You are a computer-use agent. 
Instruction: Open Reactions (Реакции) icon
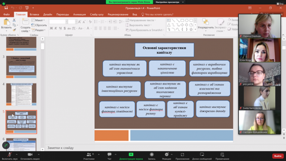click(167, 154)
